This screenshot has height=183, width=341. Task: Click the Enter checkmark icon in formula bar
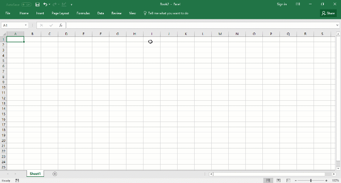51,26
